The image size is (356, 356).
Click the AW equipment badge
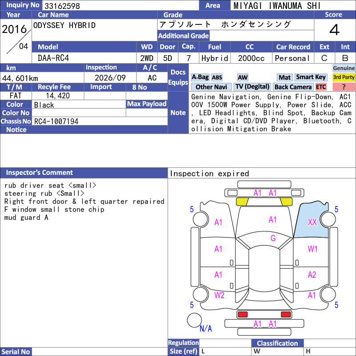click(x=243, y=77)
